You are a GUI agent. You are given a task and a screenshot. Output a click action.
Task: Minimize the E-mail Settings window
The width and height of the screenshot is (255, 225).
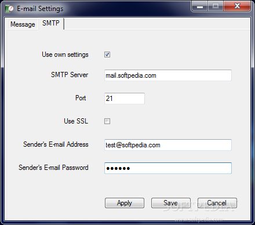(200, 6)
